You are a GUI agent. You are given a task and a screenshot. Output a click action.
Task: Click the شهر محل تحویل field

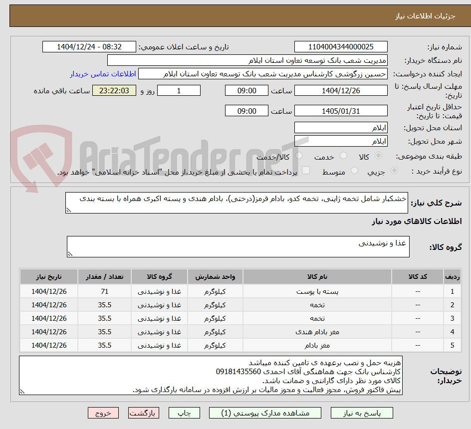pyautogui.click(x=341, y=141)
